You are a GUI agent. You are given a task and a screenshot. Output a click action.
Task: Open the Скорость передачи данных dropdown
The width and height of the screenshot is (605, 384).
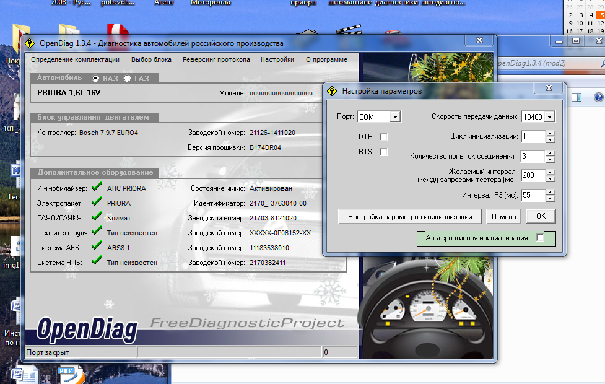click(x=550, y=117)
